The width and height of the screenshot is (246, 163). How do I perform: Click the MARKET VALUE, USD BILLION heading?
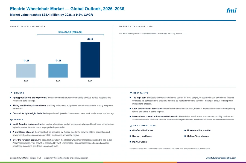[27, 26]
